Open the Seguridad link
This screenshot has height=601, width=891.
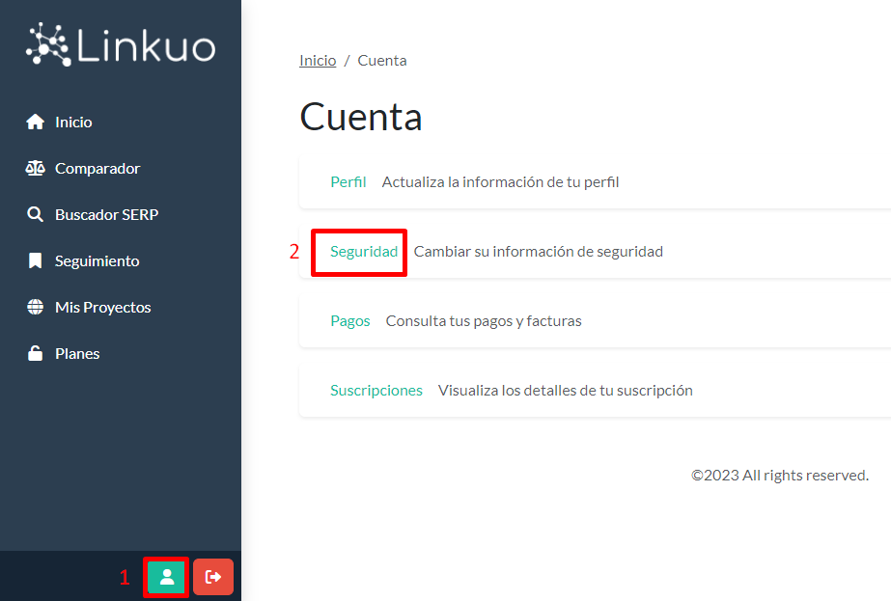pos(364,251)
